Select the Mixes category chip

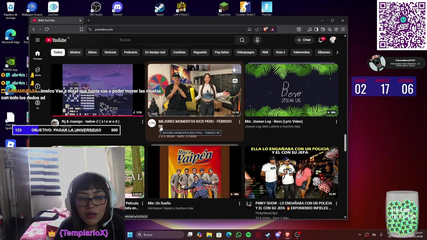92,52
